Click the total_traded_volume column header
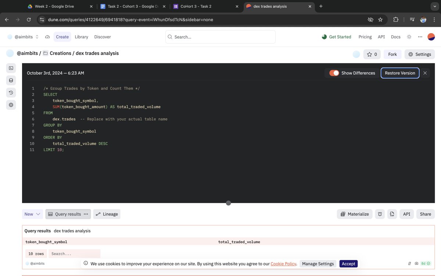 tap(239, 242)
